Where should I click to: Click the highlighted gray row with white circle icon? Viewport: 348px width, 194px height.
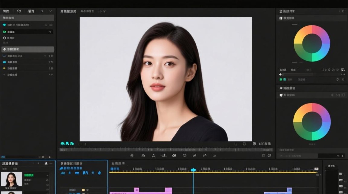click(x=28, y=49)
